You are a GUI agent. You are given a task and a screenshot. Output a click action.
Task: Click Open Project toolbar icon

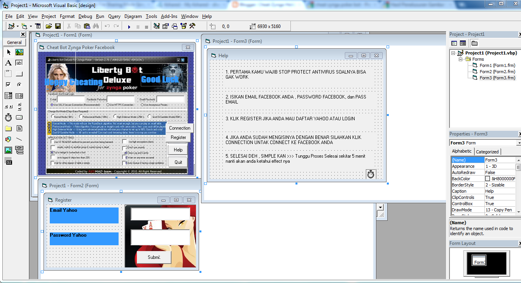click(x=49, y=26)
